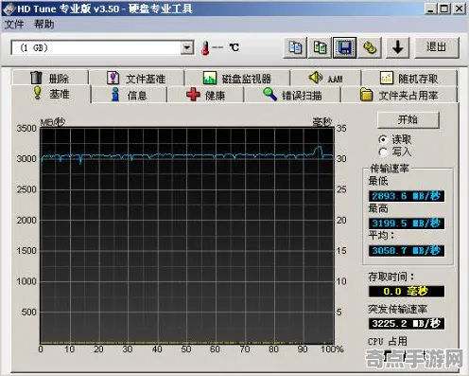Switch to the 随机存取 tab
This screenshot has width=469, height=376.
pyautogui.click(x=409, y=78)
